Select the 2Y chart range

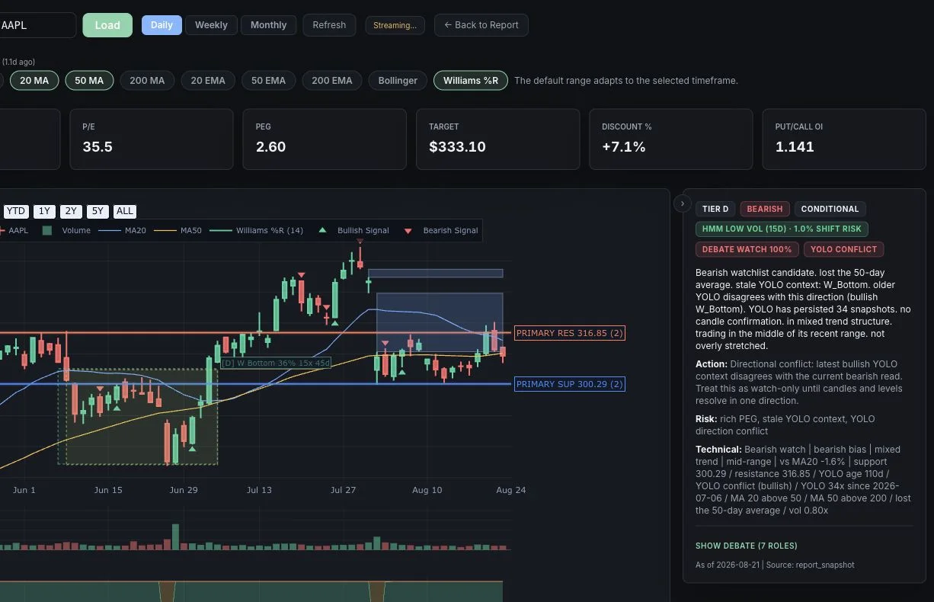point(71,211)
